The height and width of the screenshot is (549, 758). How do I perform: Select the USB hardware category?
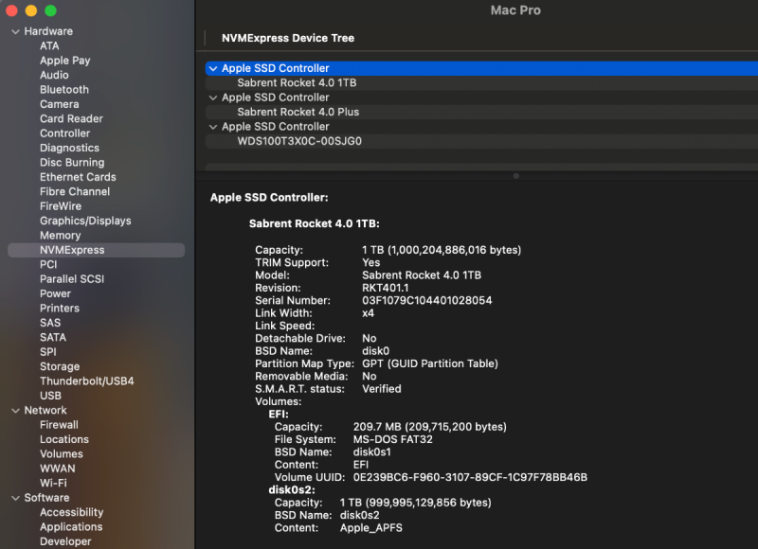coord(50,396)
